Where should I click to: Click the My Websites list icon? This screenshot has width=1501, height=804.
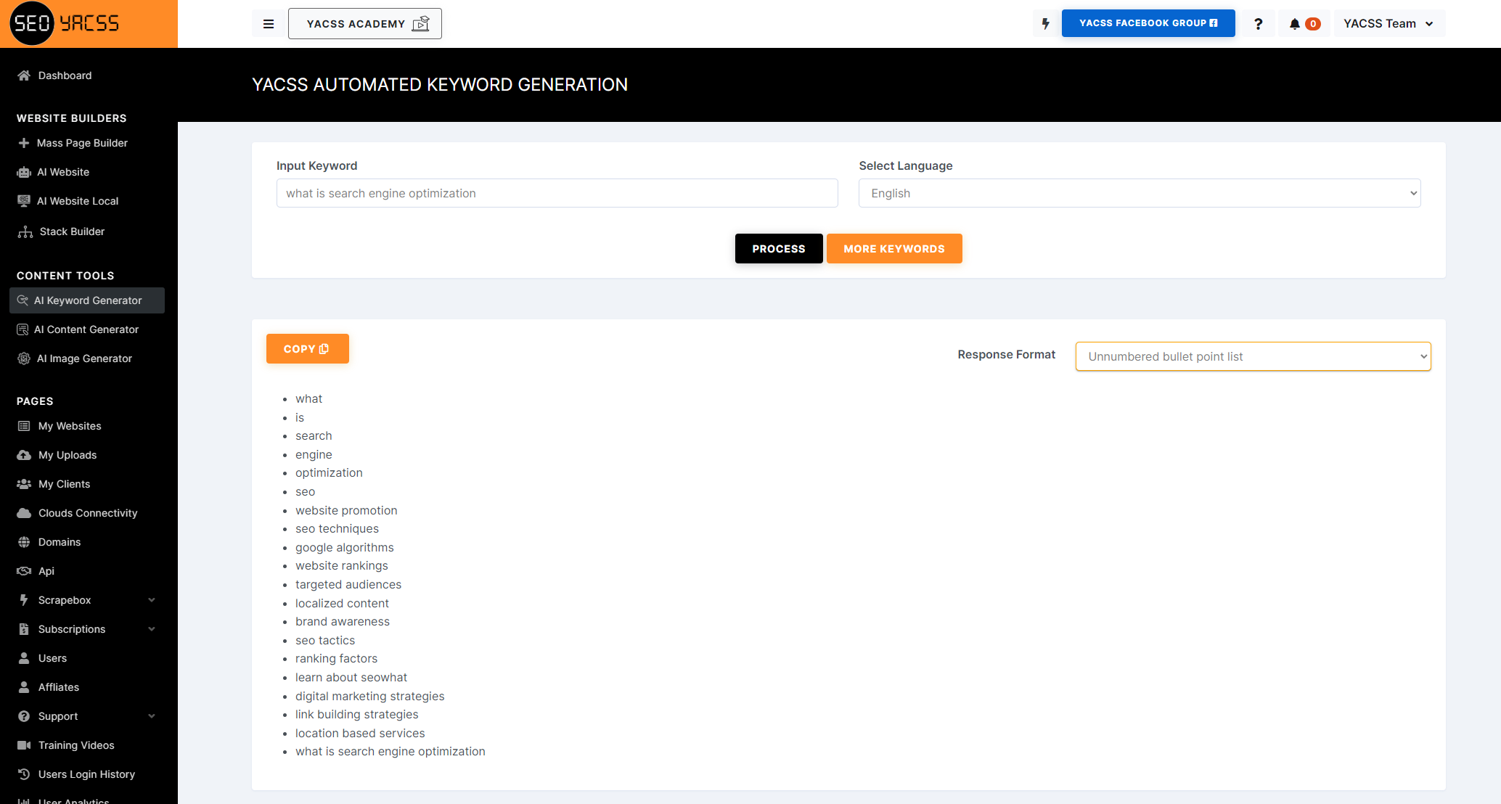24,426
